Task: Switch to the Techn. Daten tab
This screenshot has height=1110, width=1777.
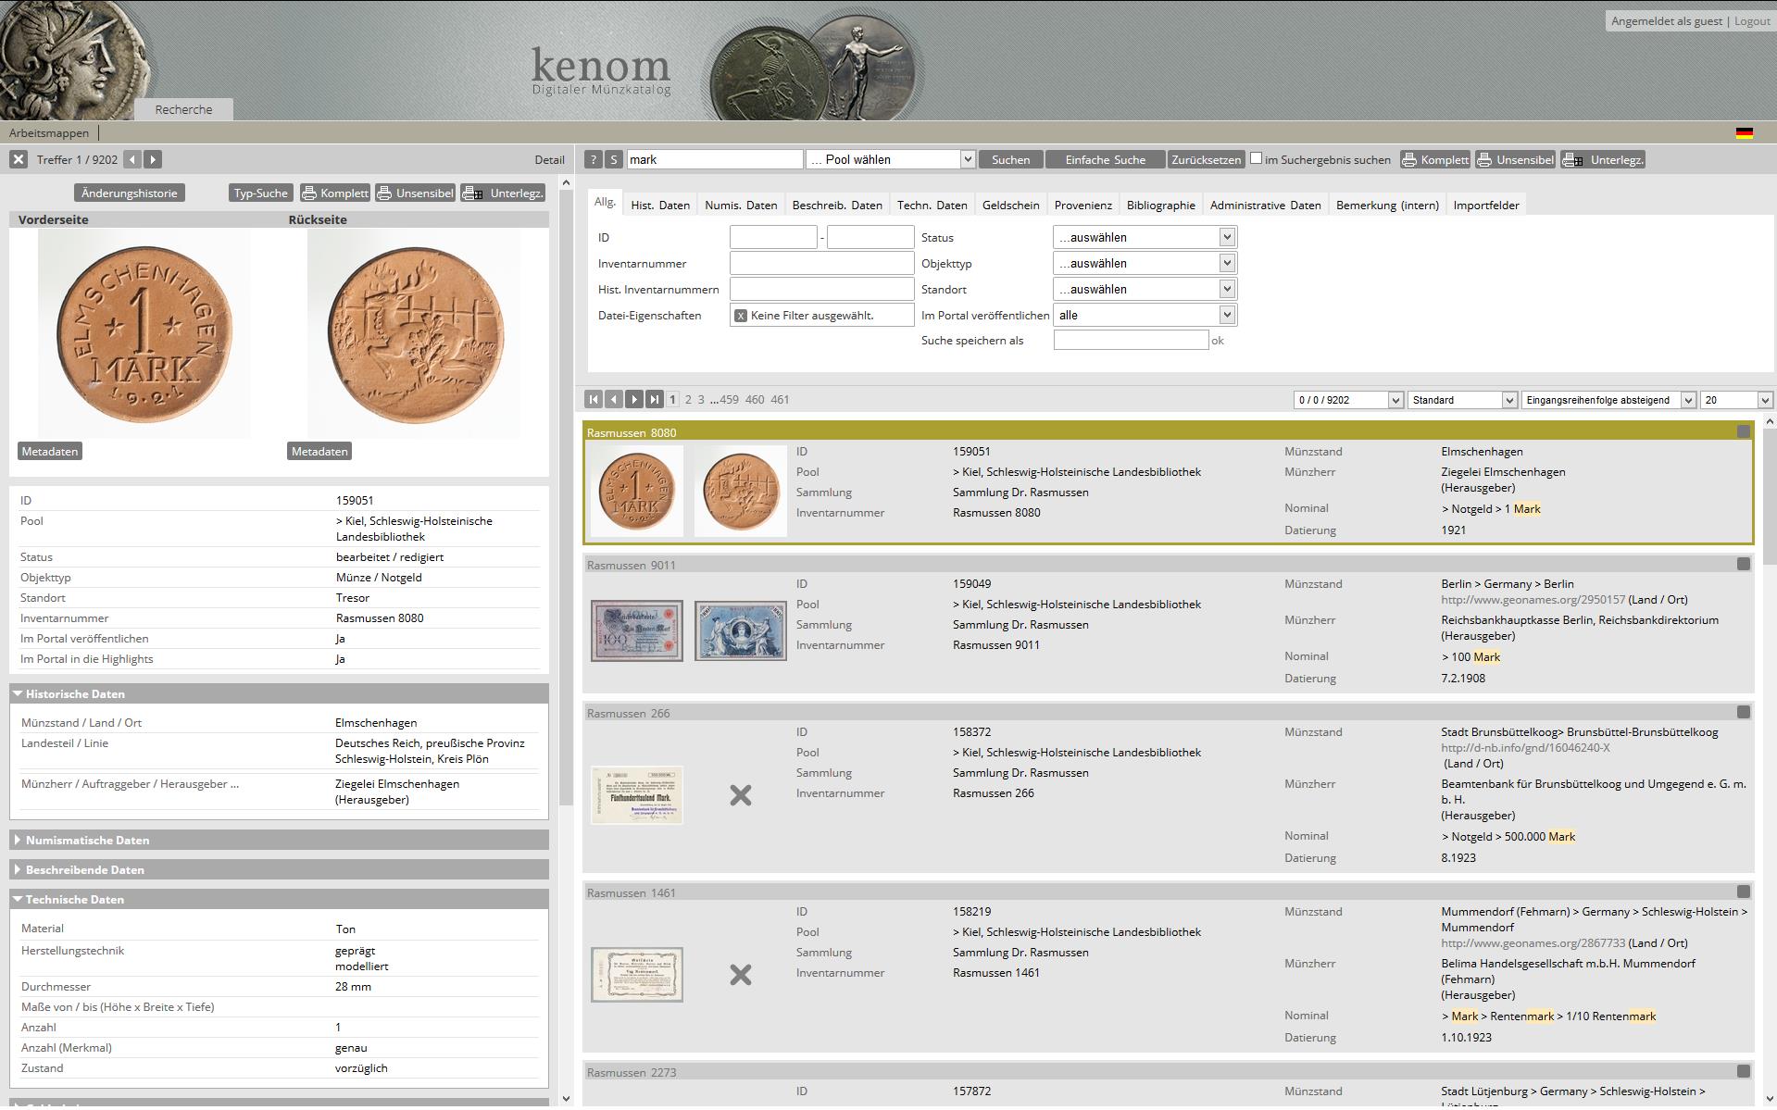Action: click(x=932, y=205)
